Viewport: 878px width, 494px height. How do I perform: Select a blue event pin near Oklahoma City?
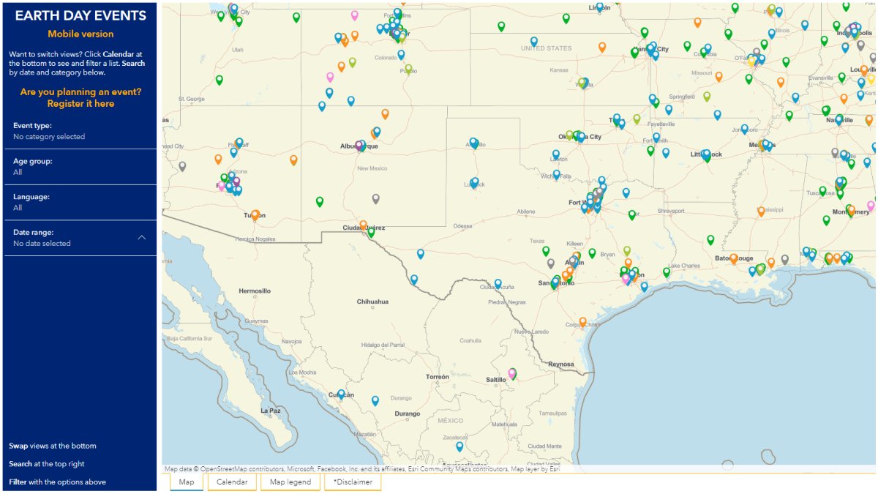[580, 135]
